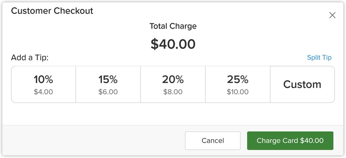Viewport: 346px width, 158px height.
Task: Click the Cancel button
Action: coord(213,141)
